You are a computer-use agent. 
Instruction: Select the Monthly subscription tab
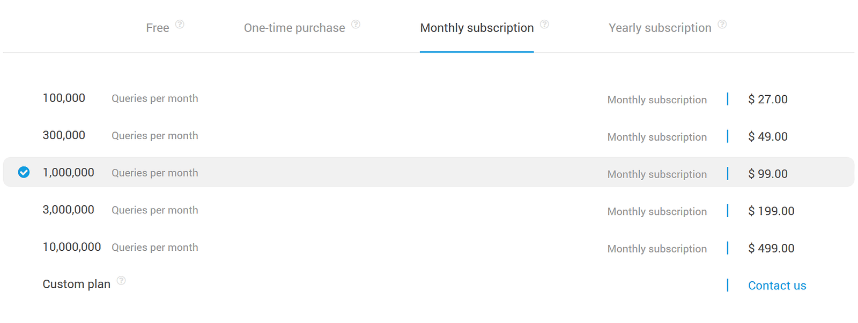coord(477,28)
